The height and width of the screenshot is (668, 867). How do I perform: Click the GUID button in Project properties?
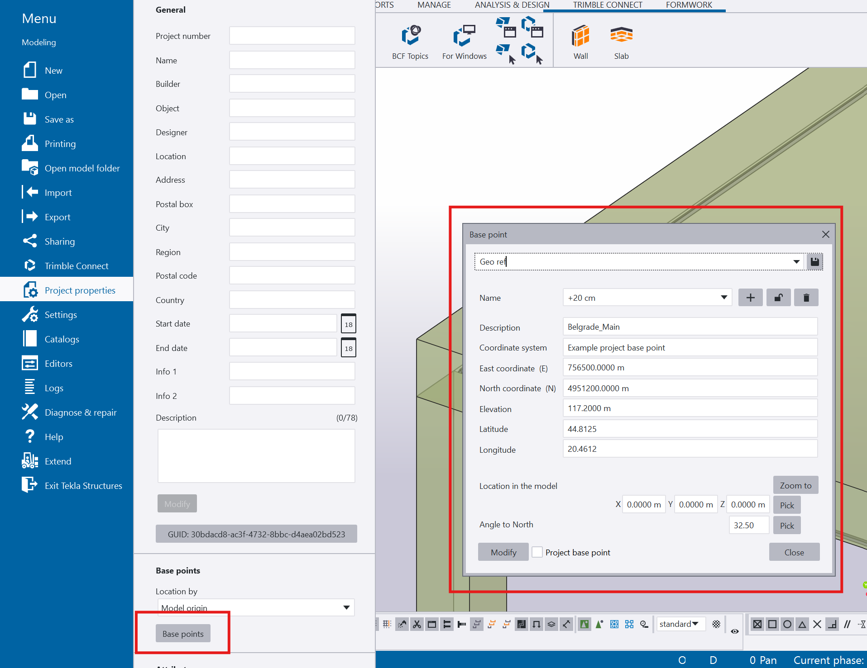coord(256,534)
